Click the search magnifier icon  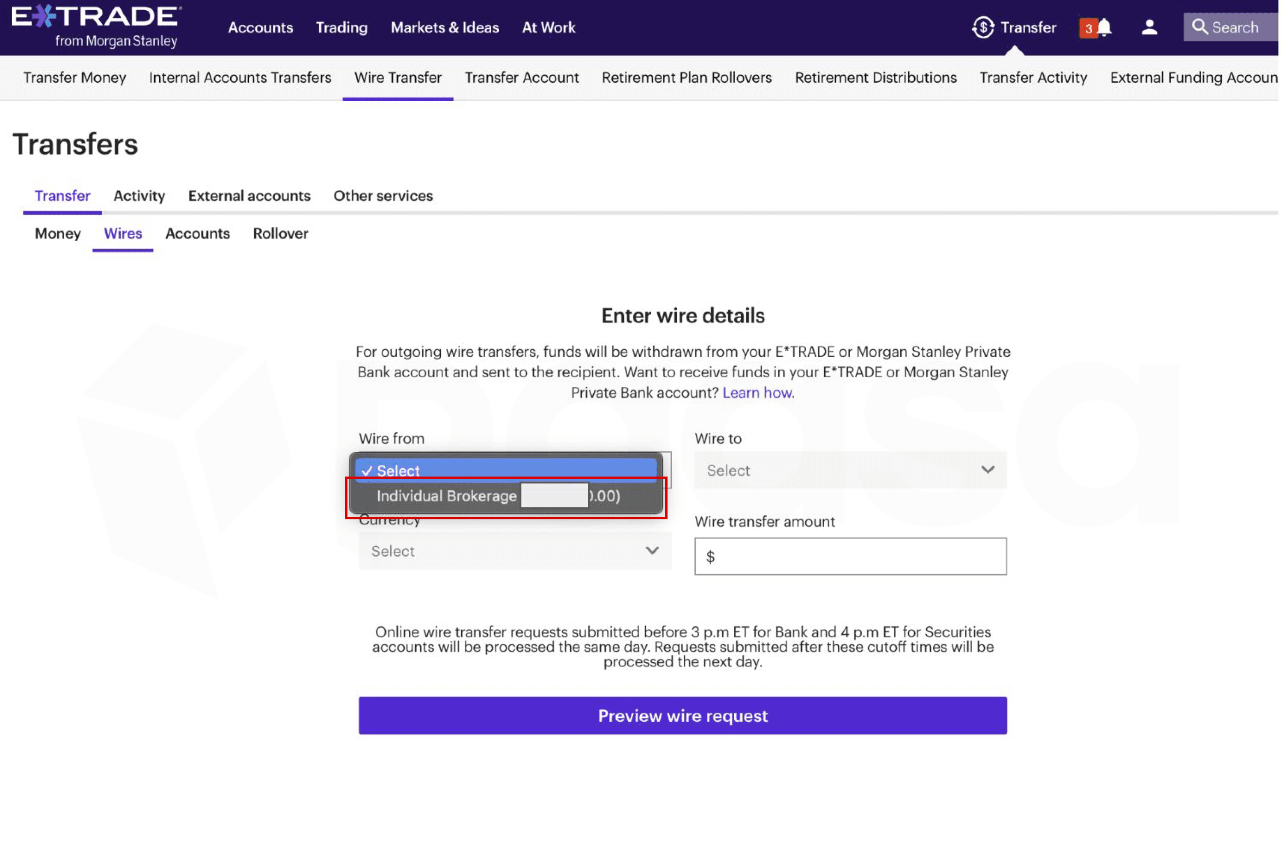(x=1199, y=27)
